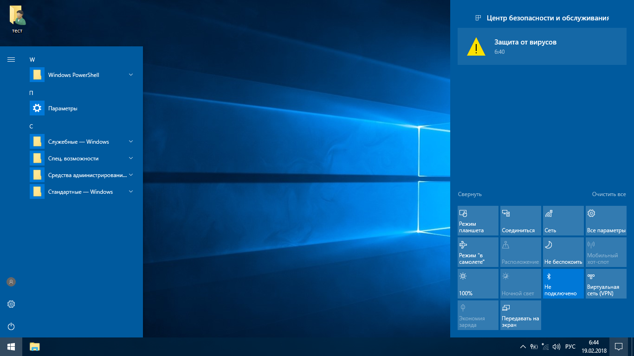Open the Сеть quick action tile

pos(563,221)
